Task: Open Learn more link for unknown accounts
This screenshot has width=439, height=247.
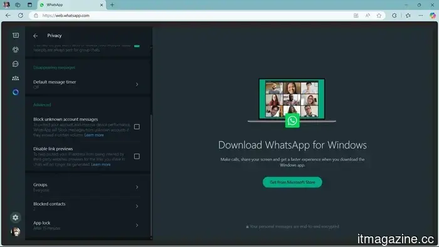Action: 94,135
